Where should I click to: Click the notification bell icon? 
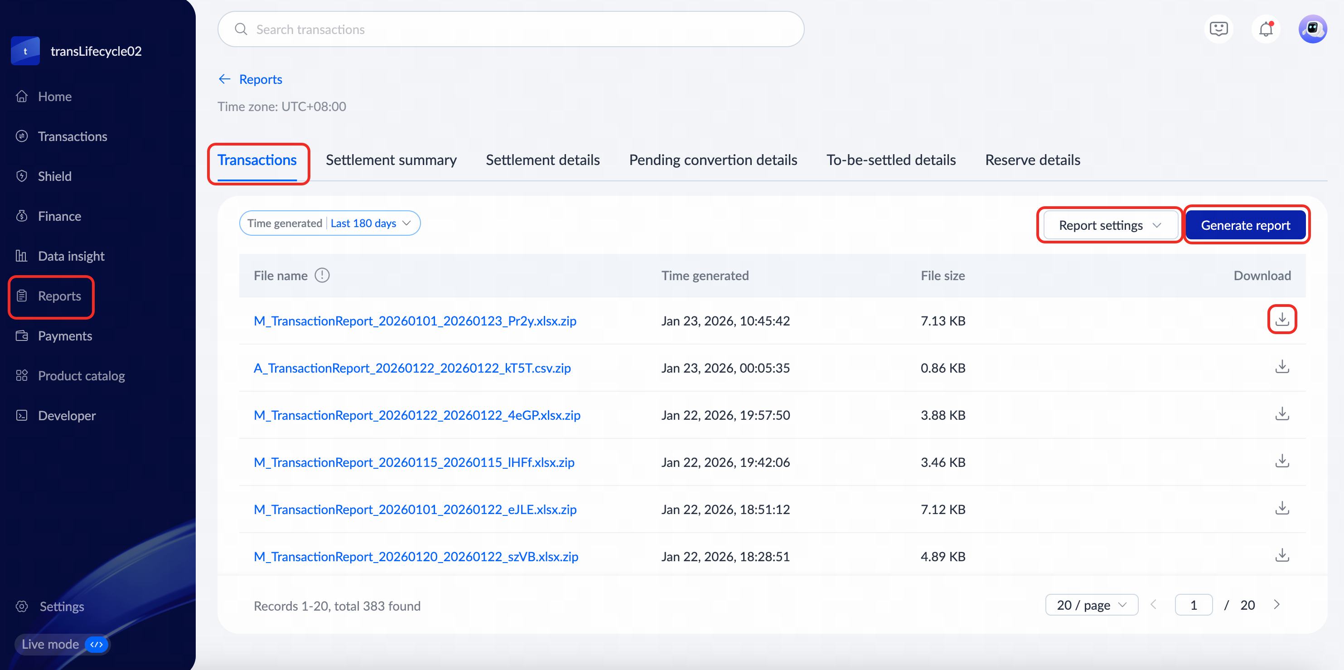[1265, 29]
